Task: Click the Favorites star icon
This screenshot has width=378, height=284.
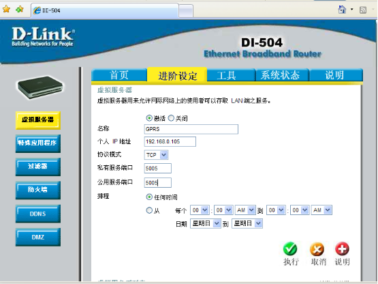Action: click(x=6, y=9)
